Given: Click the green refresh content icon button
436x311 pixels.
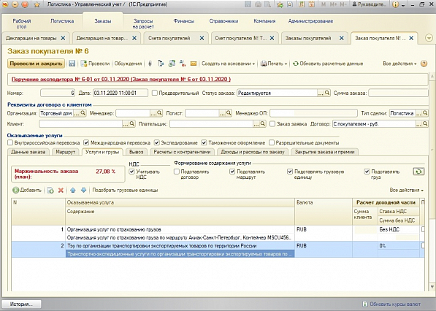Looking at the screenshot, I should tap(418, 172).
